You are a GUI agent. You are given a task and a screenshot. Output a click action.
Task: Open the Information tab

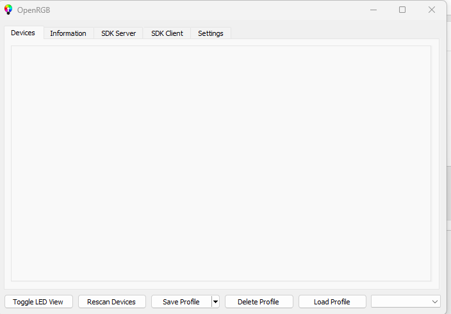68,33
